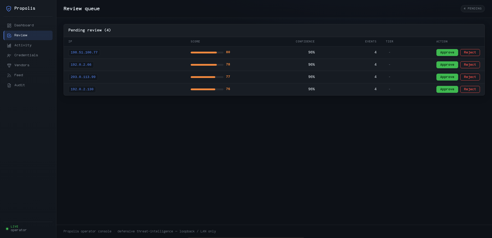Click events count for 198.51.100.77

(375, 52)
